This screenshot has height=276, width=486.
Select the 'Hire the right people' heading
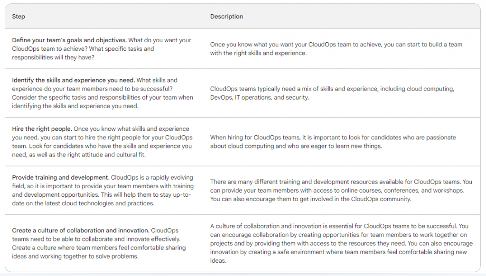(42, 129)
